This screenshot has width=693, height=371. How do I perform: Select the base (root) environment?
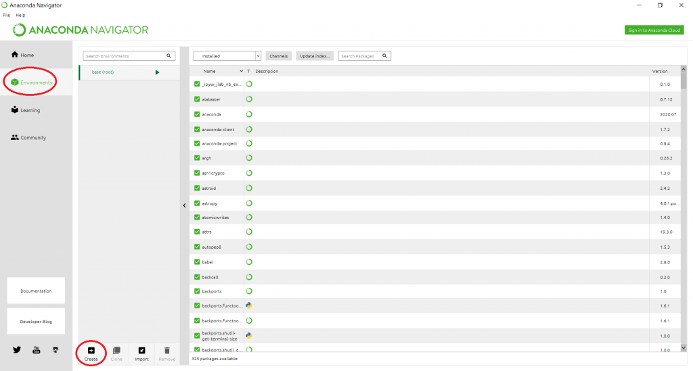129,72
